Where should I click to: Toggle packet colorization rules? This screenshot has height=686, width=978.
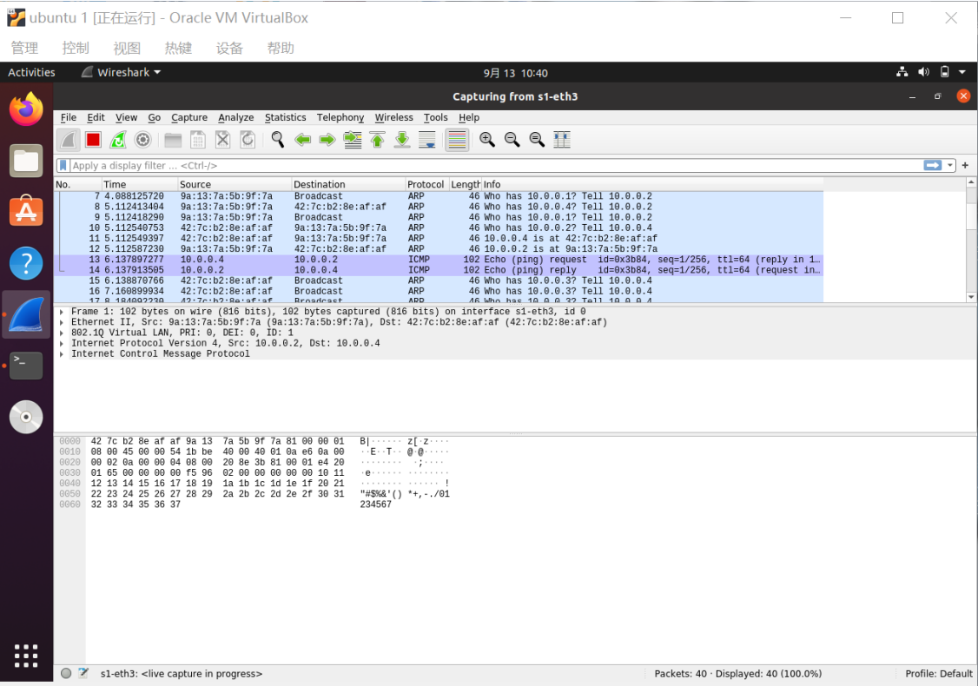point(457,140)
